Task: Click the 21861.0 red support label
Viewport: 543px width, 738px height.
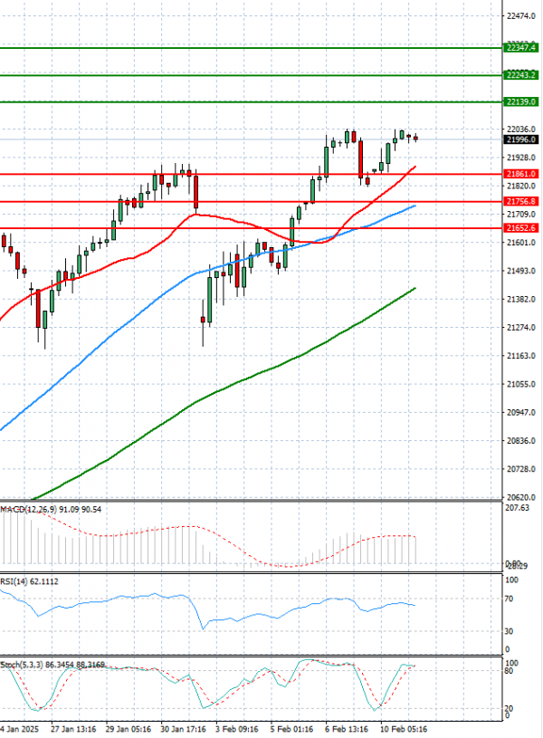Action: tap(520, 174)
